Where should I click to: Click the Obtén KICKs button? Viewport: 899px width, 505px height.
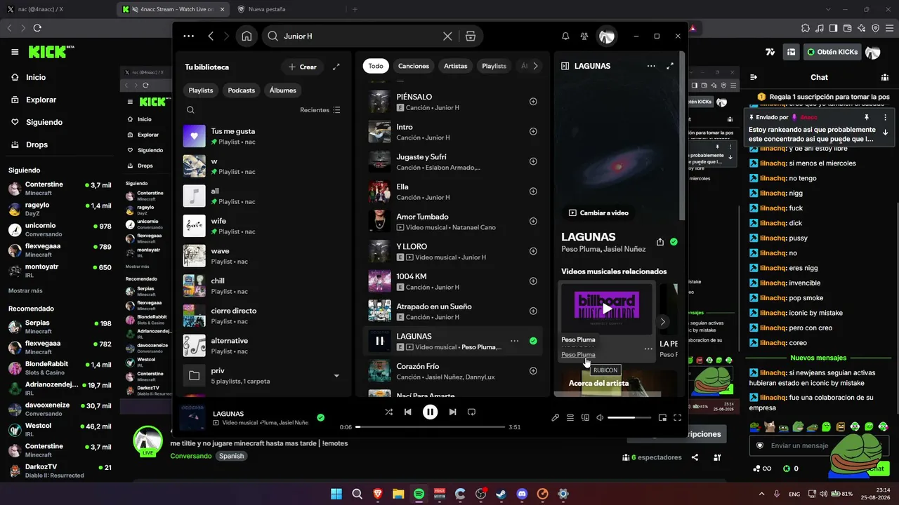click(x=832, y=52)
